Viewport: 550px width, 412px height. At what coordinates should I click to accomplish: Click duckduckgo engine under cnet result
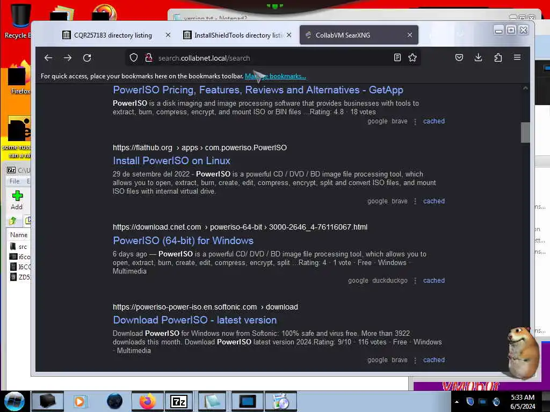[x=390, y=281]
